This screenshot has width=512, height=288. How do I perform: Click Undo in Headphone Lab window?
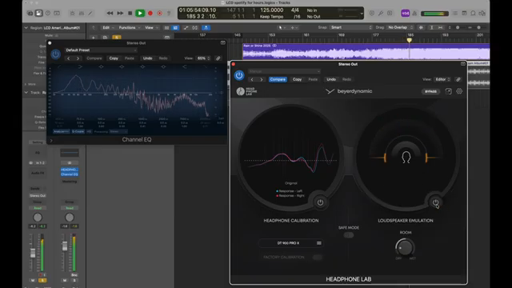pos(331,79)
